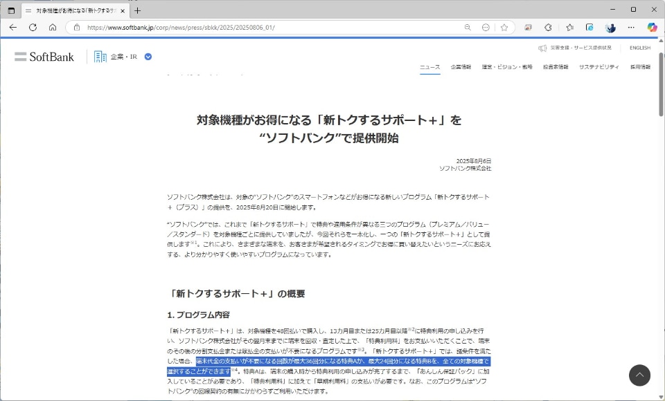This screenshot has height=401, width=665.
Task: Open the tab actions menu icon
Action: (x=12, y=10)
